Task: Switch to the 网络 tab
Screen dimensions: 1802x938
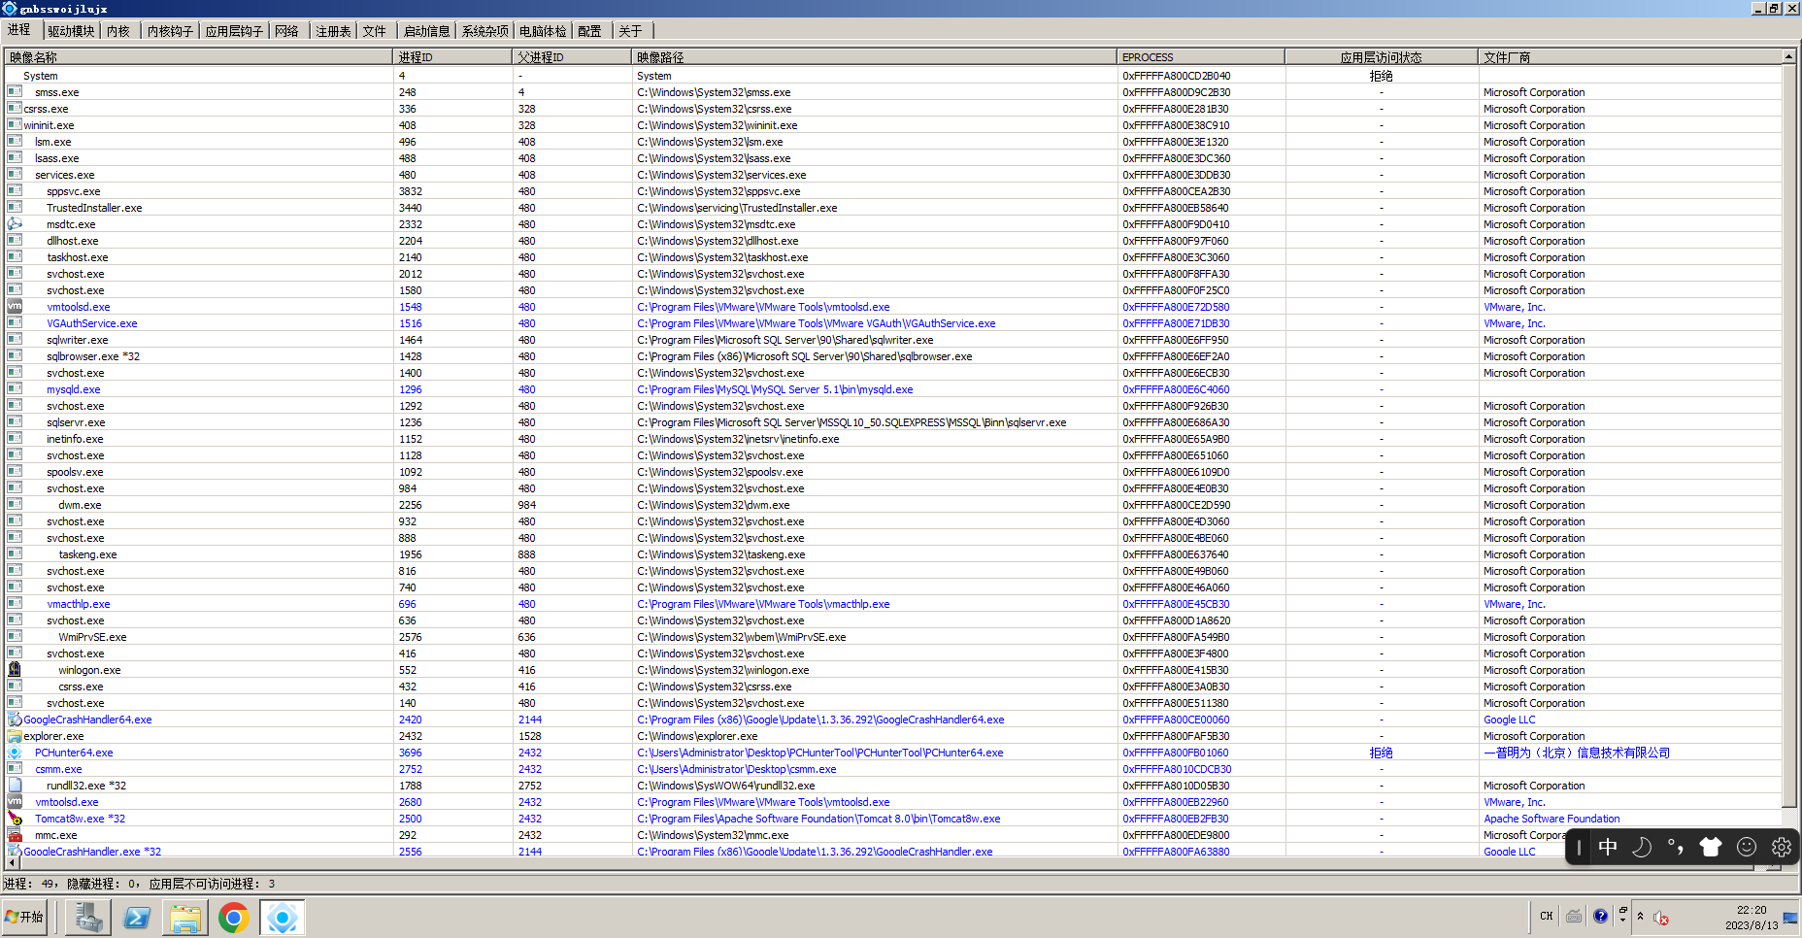Action: click(287, 30)
